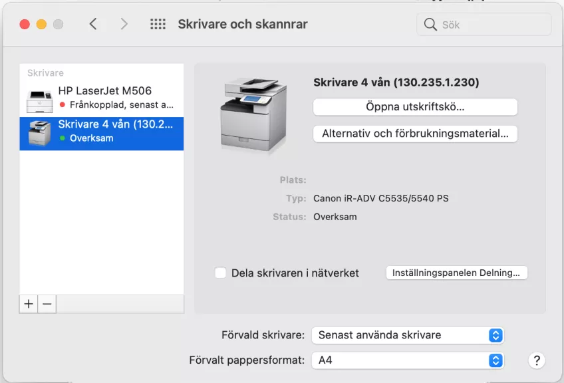The height and width of the screenshot is (383, 564).
Task: Close the window with red button
Action: coord(25,25)
